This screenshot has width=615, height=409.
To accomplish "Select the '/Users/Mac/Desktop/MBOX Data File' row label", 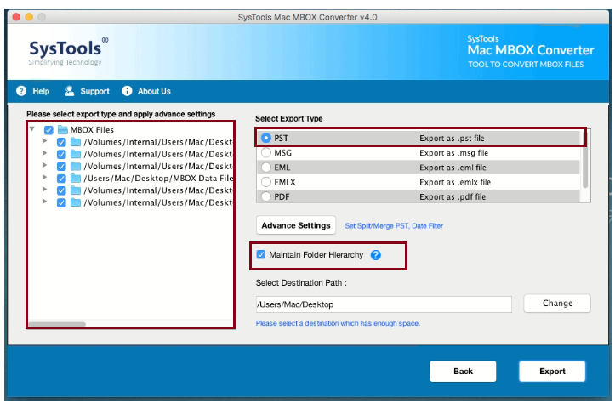I will (158, 179).
